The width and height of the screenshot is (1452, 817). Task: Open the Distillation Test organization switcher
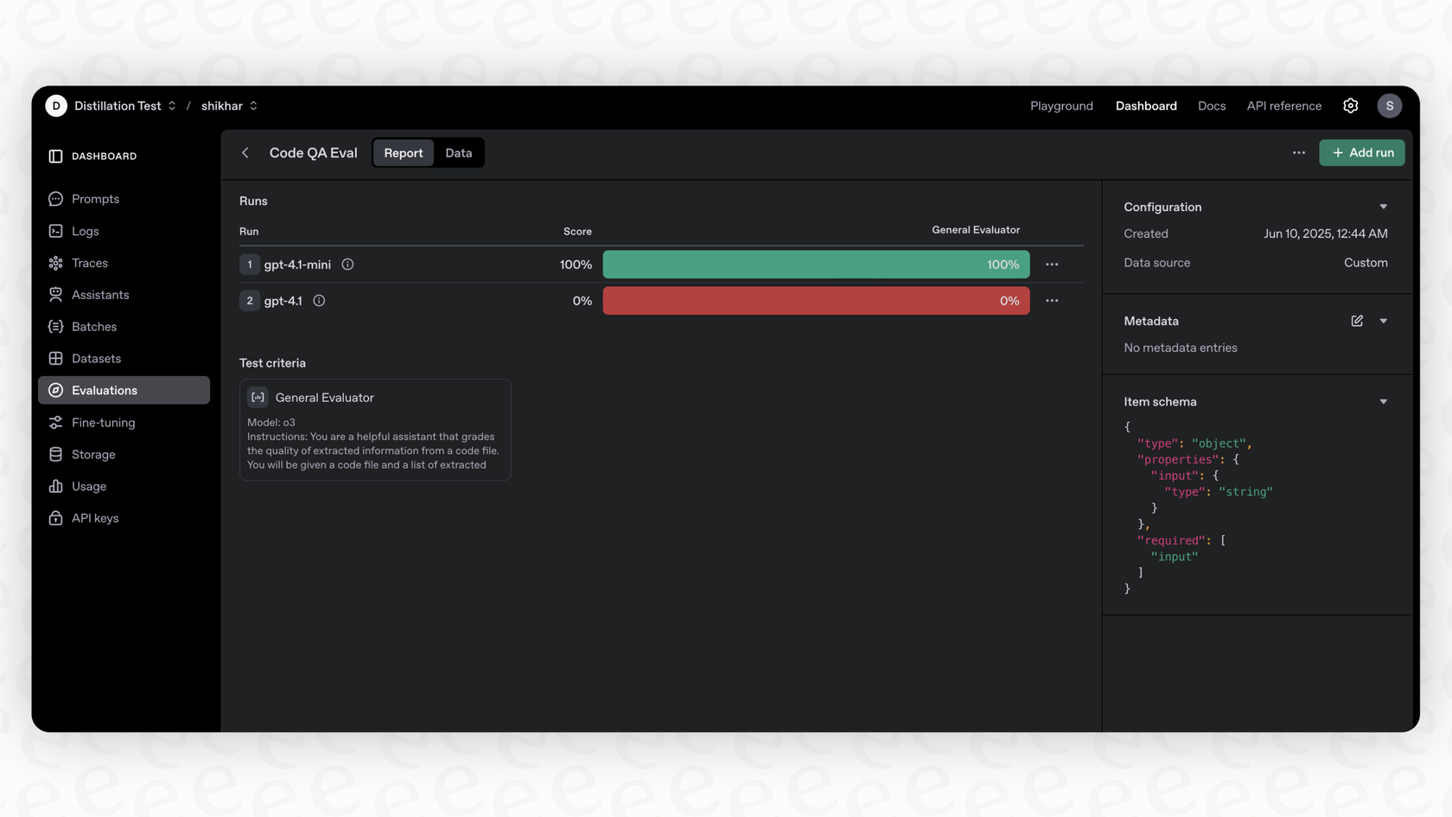125,105
